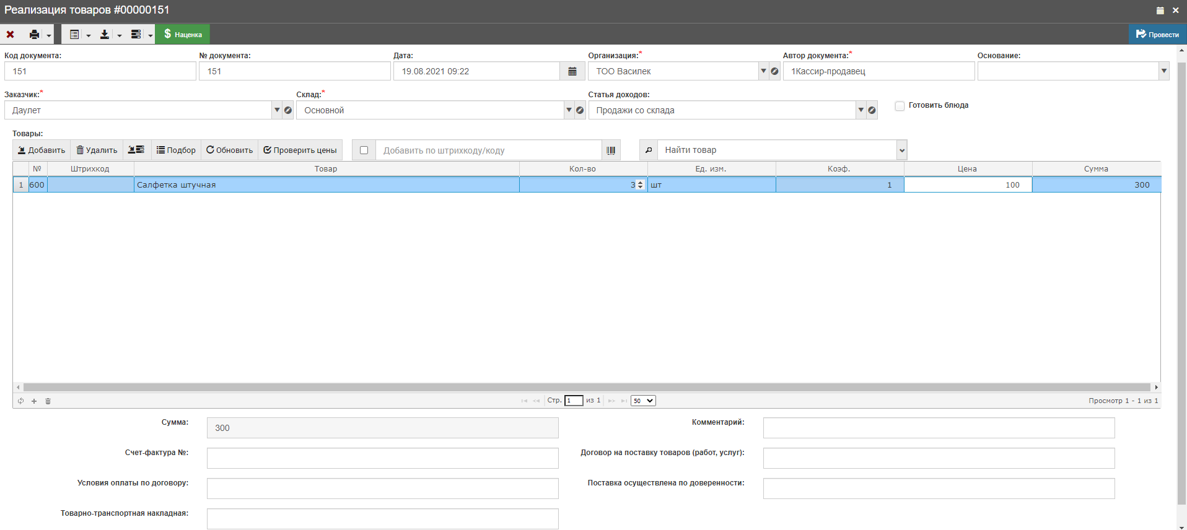Click the printer icon in toolbar
This screenshot has width=1187, height=530.
pos(35,35)
